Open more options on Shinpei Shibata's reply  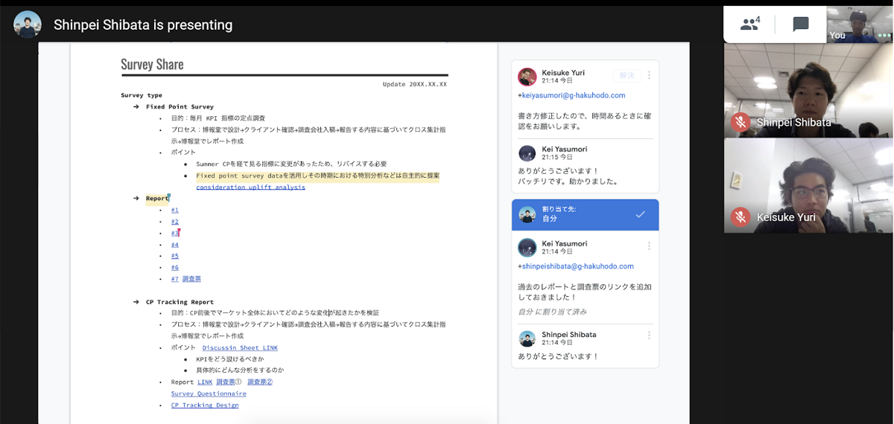pyautogui.click(x=649, y=338)
